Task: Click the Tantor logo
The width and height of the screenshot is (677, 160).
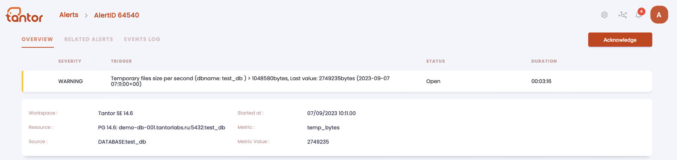Action: (24, 15)
